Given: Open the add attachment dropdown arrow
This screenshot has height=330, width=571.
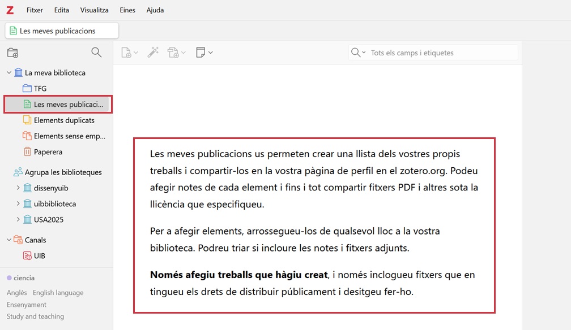Looking at the screenshot, I should [184, 53].
